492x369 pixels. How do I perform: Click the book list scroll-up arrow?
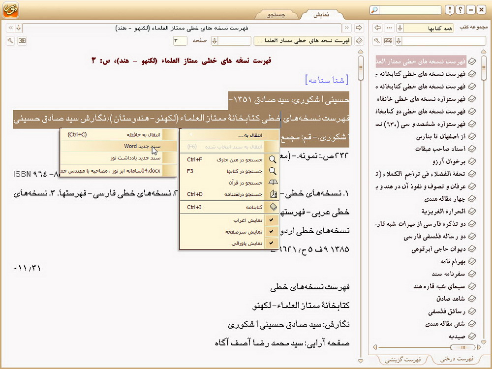point(484,52)
